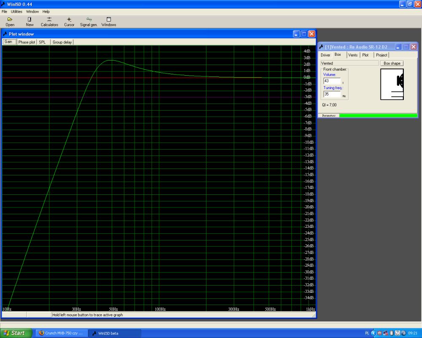Image resolution: width=422 pixels, height=338 pixels.
Task: Click the Open toolbar icon
Action: coord(10,22)
